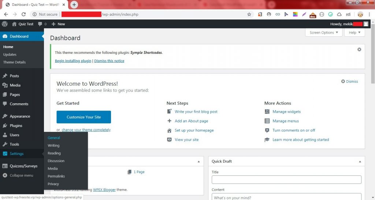Open Dashboard menu in sidebar
Viewport: 375px width, 200px height.
(22, 36)
